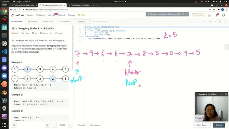Open the keyboard language 'en' indicator menu

click(x=207, y=1)
